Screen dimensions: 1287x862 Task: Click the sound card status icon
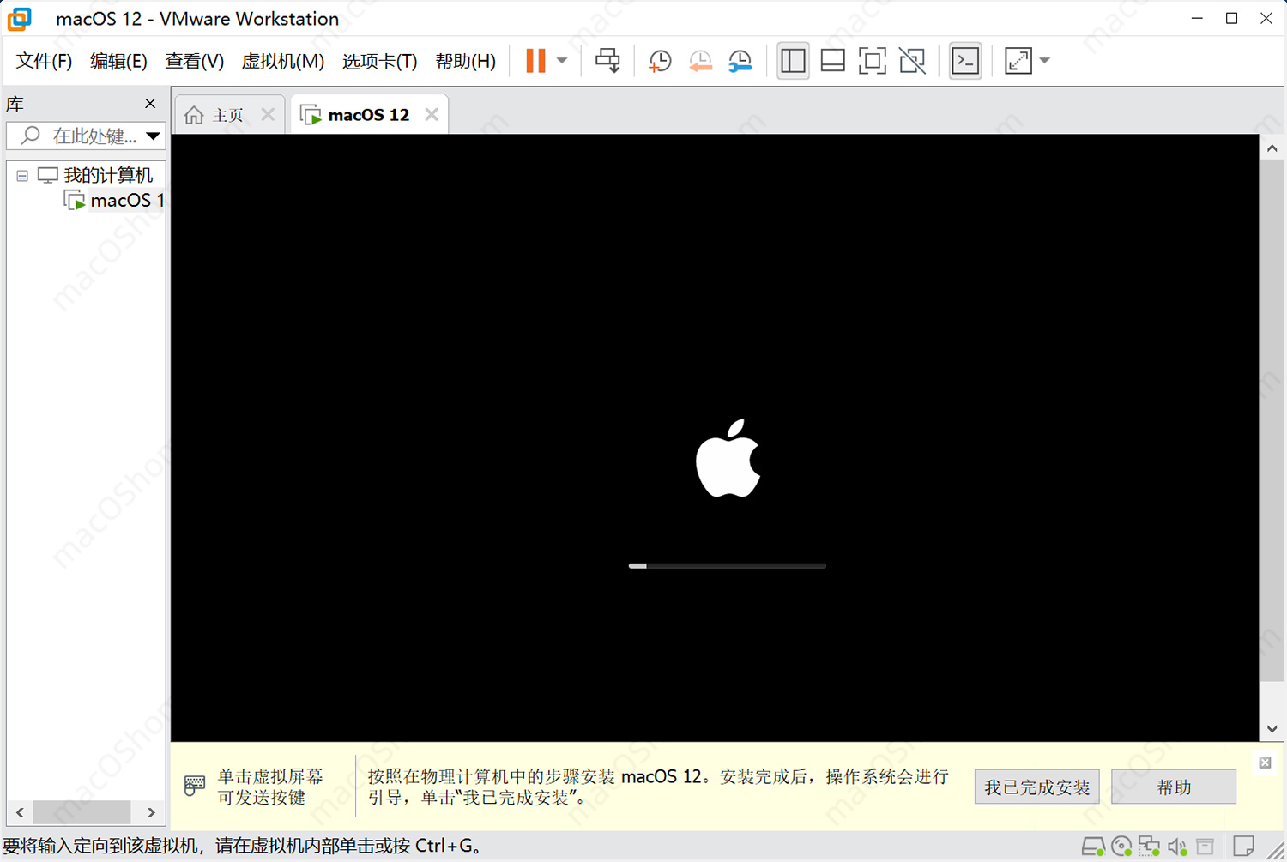coord(1177,847)
